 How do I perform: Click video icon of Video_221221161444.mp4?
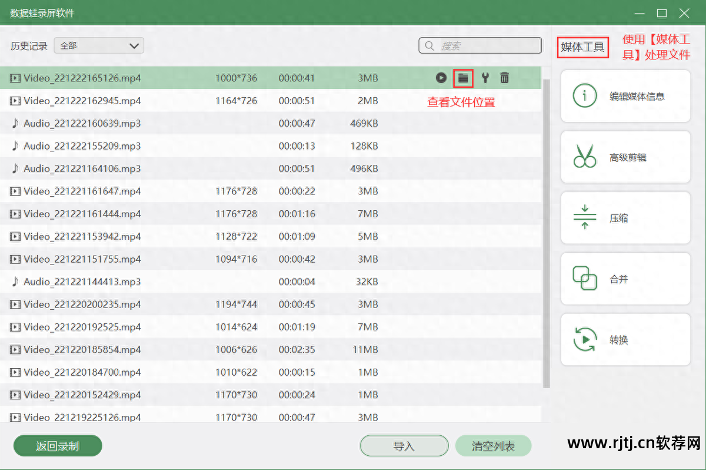(x=15, y=214)
